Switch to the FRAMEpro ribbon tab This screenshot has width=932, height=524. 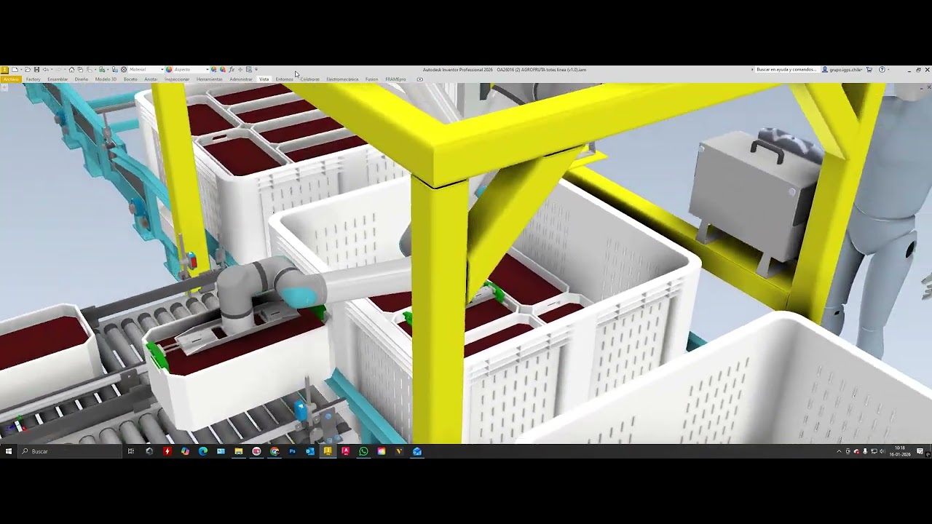click(395, 79)
